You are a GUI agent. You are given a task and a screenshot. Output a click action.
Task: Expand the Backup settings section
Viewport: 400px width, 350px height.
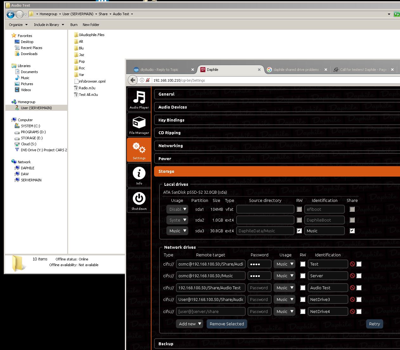[x=277, y=344]
